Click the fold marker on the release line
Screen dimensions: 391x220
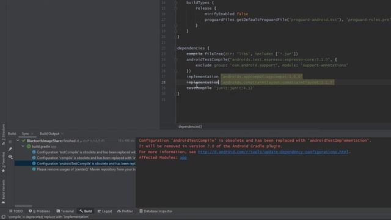175,8
